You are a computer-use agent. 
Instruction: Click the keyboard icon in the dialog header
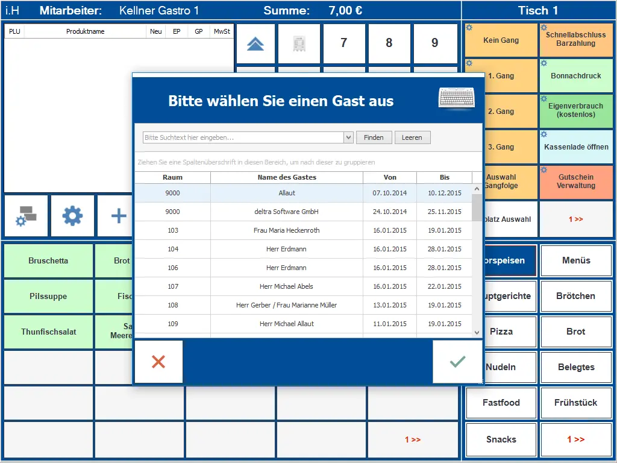click(x=456, y=98)
